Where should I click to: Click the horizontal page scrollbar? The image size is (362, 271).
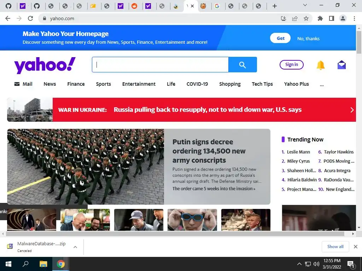pos(175,234)
